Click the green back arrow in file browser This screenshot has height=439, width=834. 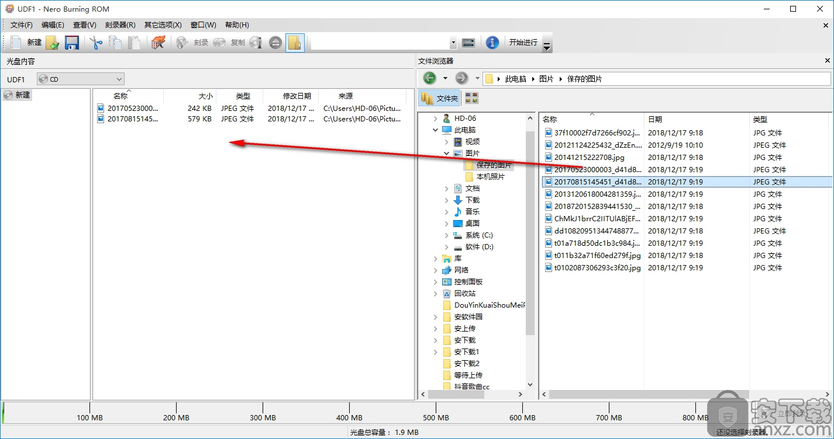click(429, 78)
